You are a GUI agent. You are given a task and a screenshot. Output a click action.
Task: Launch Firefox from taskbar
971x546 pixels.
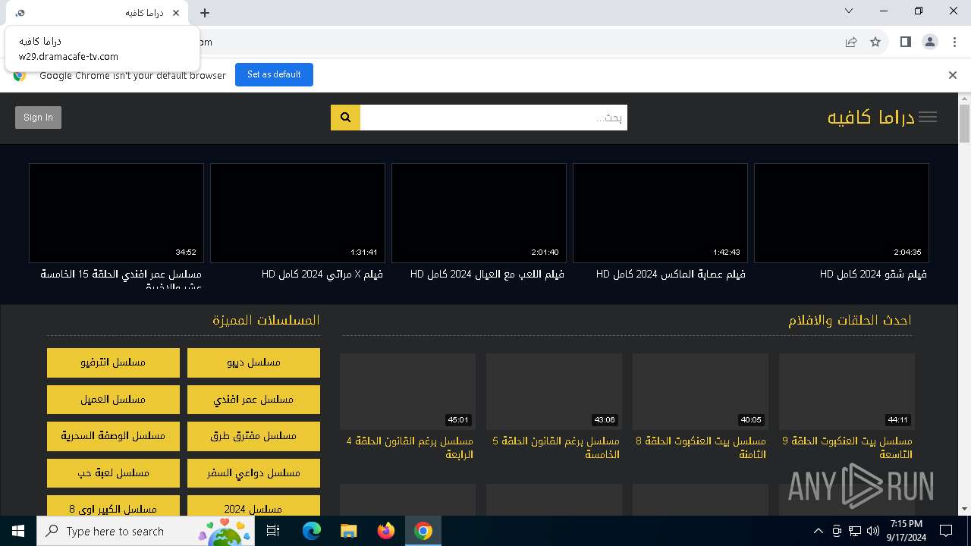(386, 531)
